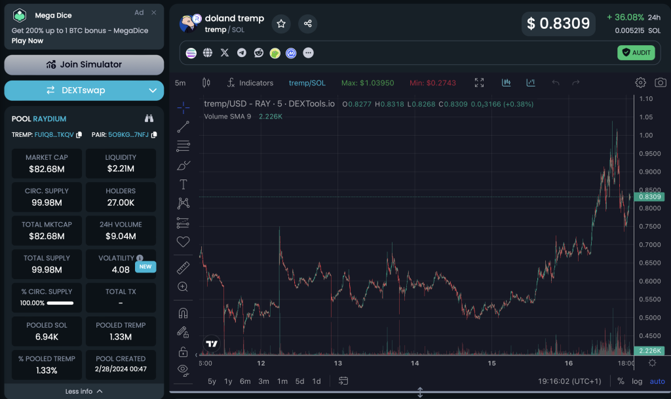
Task: Redo the last chart action
Action: click(576, 83)
